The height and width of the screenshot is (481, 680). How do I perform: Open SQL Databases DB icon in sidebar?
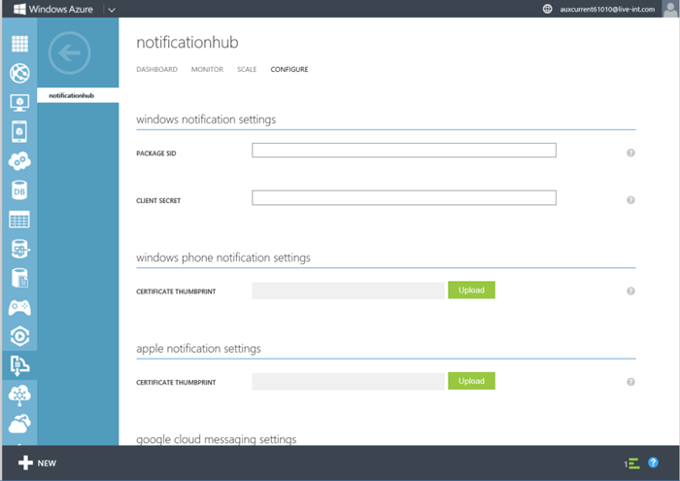(19, 190)
